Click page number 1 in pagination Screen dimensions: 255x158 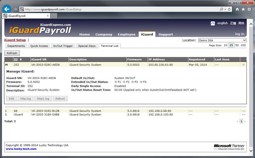[241, 121]
